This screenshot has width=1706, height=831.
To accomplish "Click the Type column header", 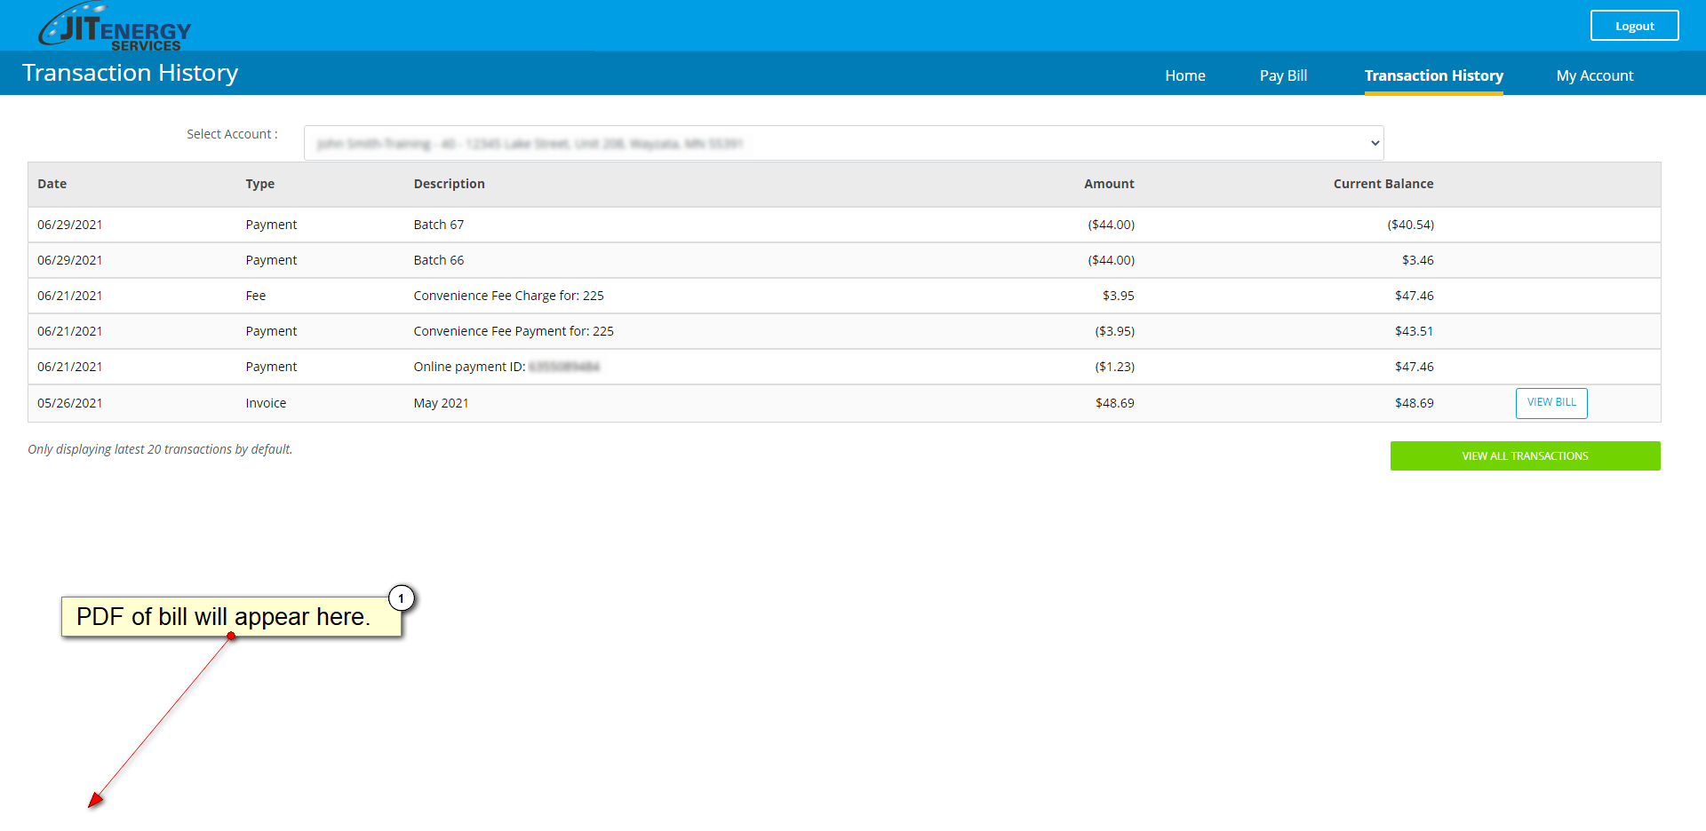I will 259,184.
